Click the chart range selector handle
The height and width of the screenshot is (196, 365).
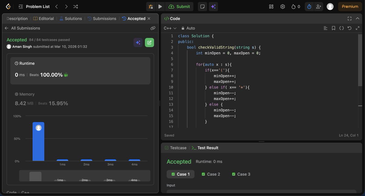pos(35,177)
